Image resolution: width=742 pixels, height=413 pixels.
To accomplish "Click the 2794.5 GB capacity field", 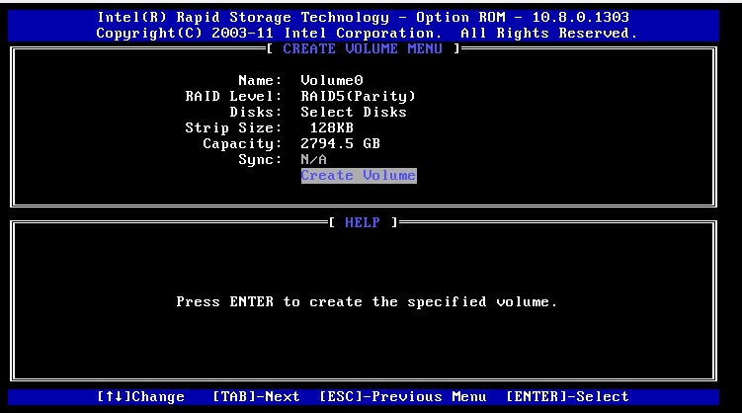I will click(340, 144).
